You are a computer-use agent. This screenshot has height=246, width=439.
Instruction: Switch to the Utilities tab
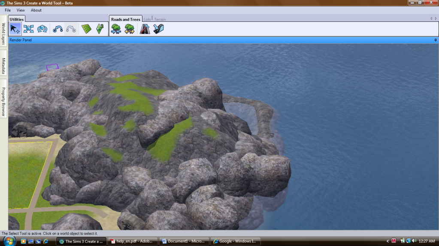tap(16, 19)
